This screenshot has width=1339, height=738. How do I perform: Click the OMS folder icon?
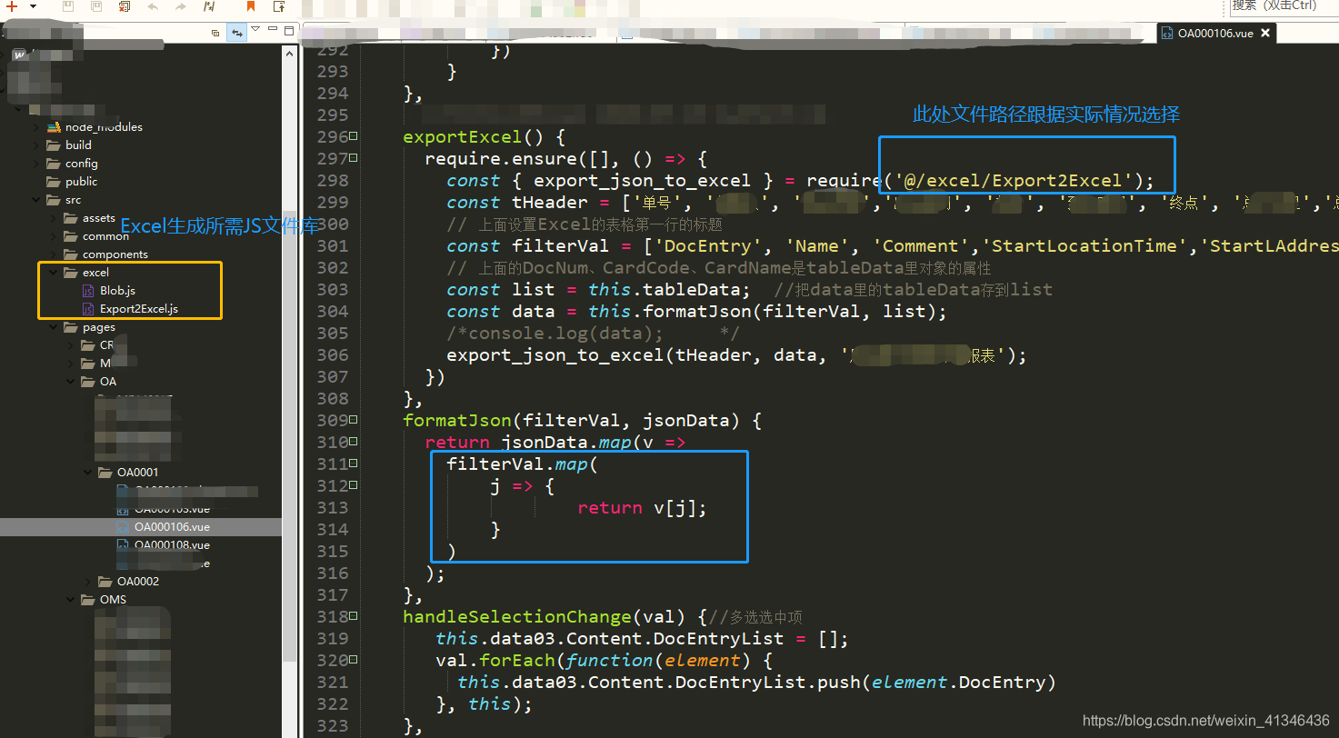point(88,600)
